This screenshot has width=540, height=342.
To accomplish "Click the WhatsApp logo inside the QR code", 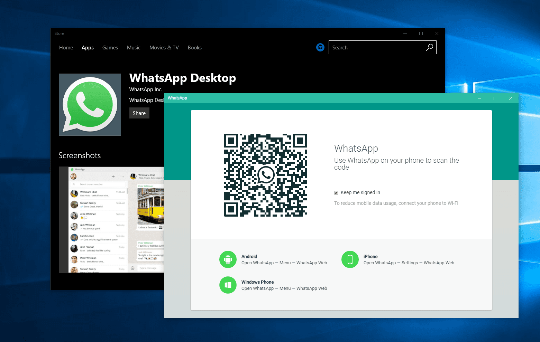I will click(266, 175).
